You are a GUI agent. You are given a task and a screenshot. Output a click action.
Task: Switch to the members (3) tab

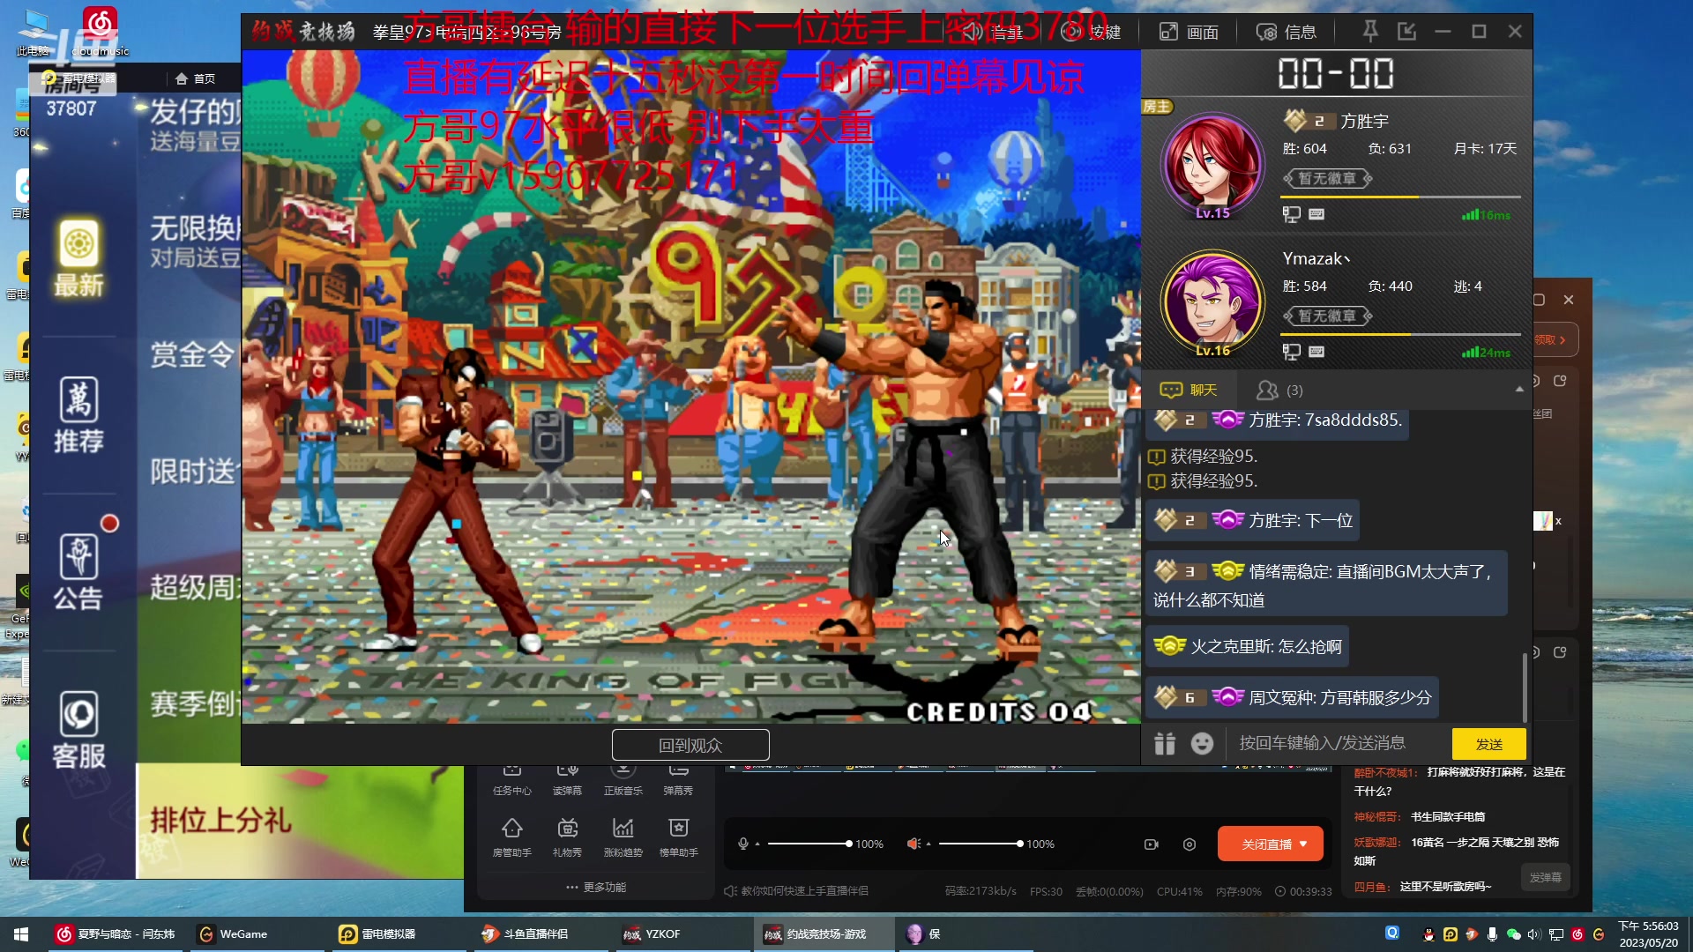point(1279,390)
